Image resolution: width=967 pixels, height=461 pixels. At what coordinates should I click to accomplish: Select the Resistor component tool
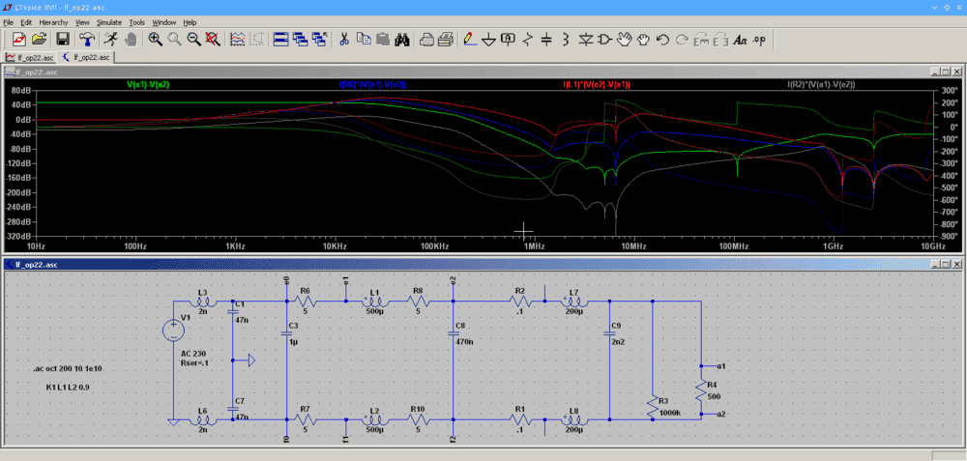[x=527, y=40]
